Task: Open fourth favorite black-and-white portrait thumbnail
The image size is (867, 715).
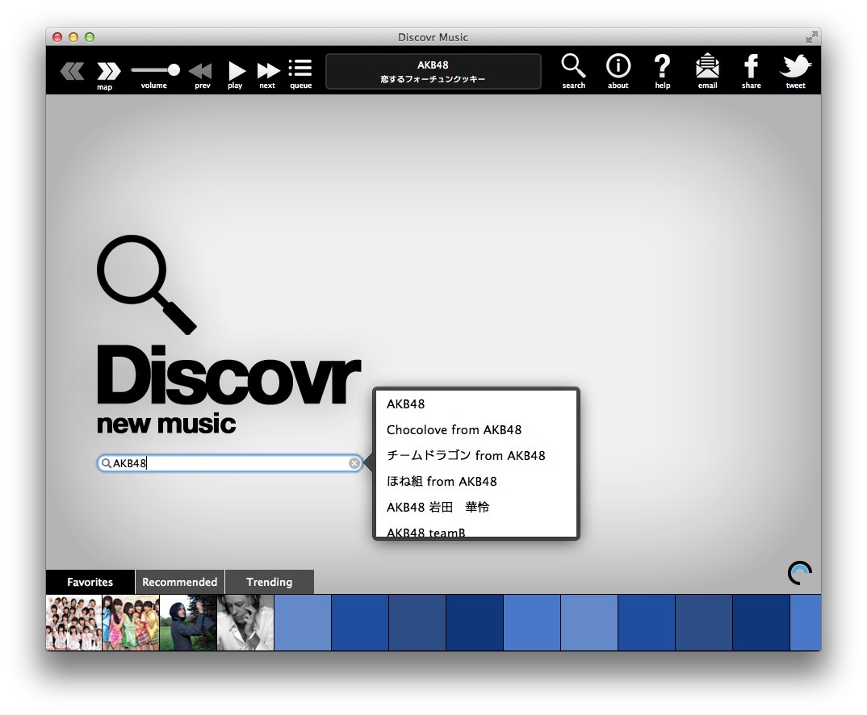Action: coord(245,623)
